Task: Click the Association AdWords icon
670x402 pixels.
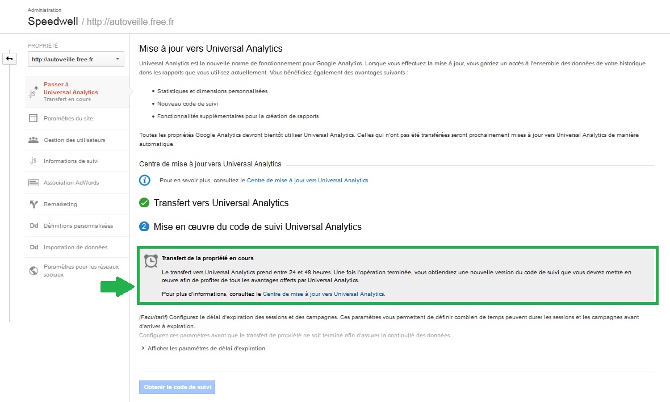Action: [x=33, y=183]
